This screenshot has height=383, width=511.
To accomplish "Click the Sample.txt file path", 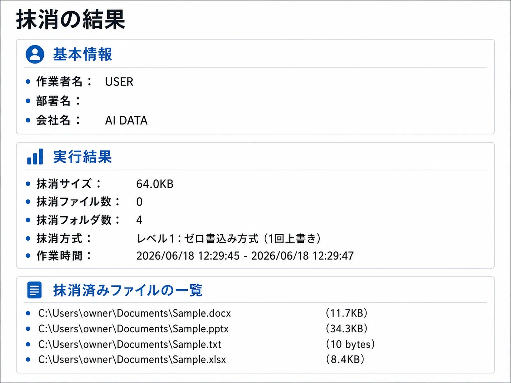I will pos(130,344).
